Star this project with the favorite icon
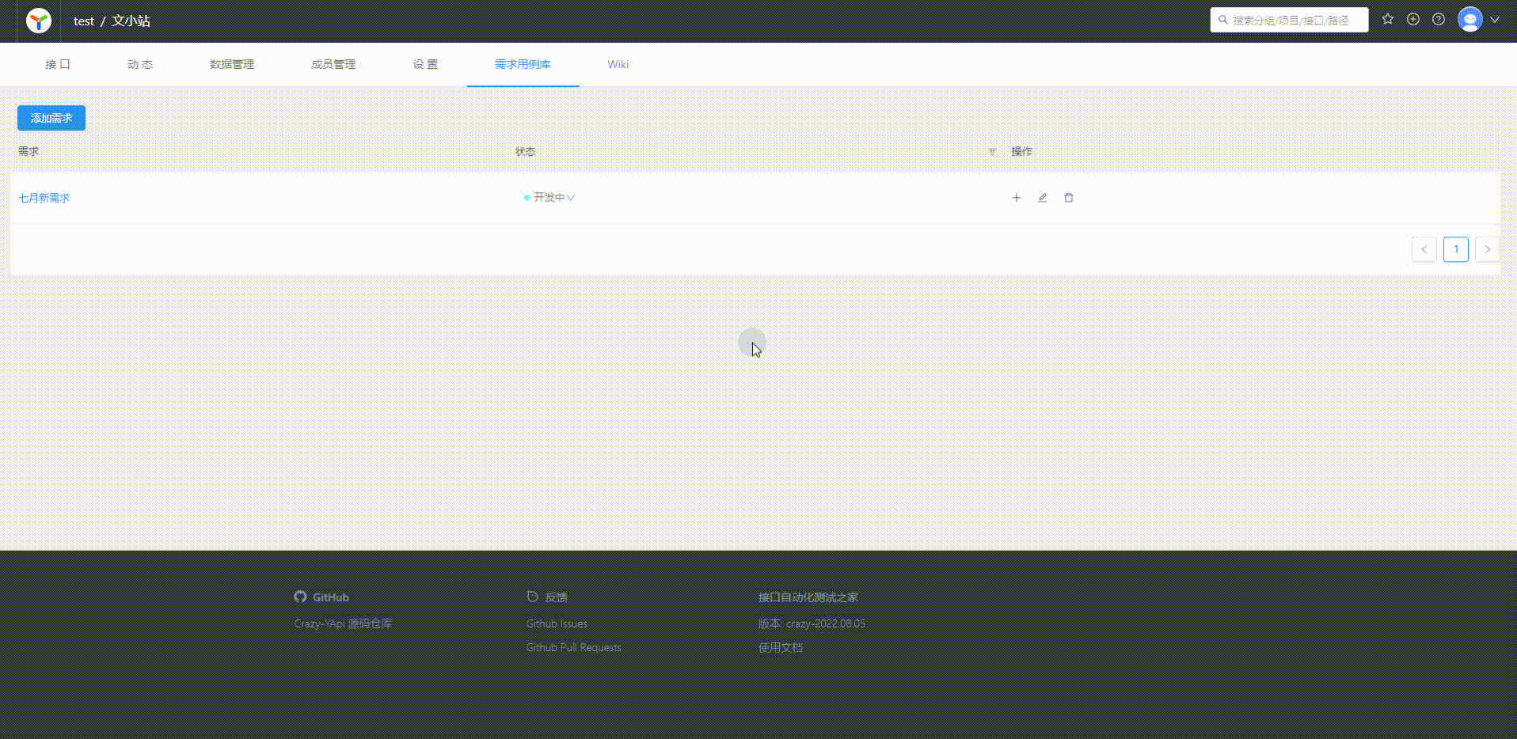Viewport: 1517px width, 739px height. point(1387,19)
